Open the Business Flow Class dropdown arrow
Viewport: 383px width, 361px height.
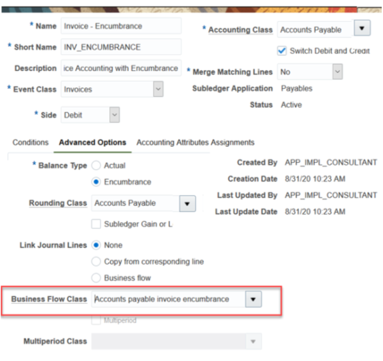[253, 299]
